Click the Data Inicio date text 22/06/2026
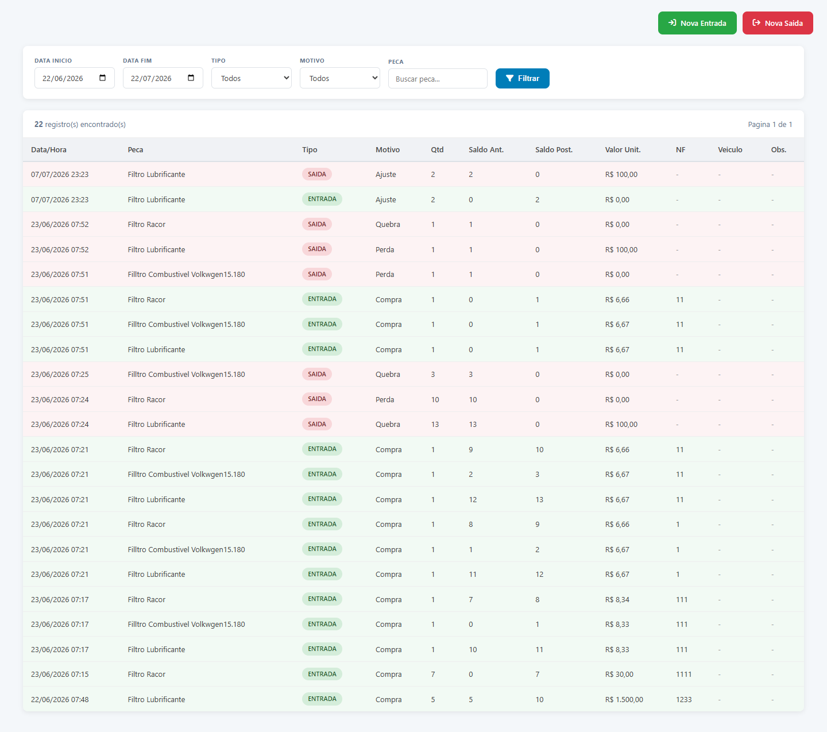 (63, 78)
